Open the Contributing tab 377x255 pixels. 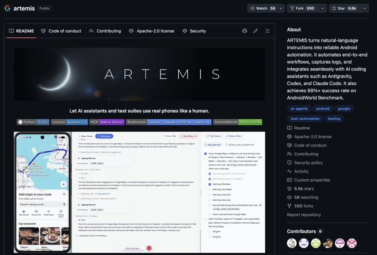105,31
